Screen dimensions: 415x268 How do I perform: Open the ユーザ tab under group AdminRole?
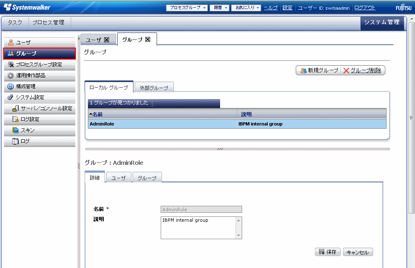pyautogui.click(x=118, y=178)
